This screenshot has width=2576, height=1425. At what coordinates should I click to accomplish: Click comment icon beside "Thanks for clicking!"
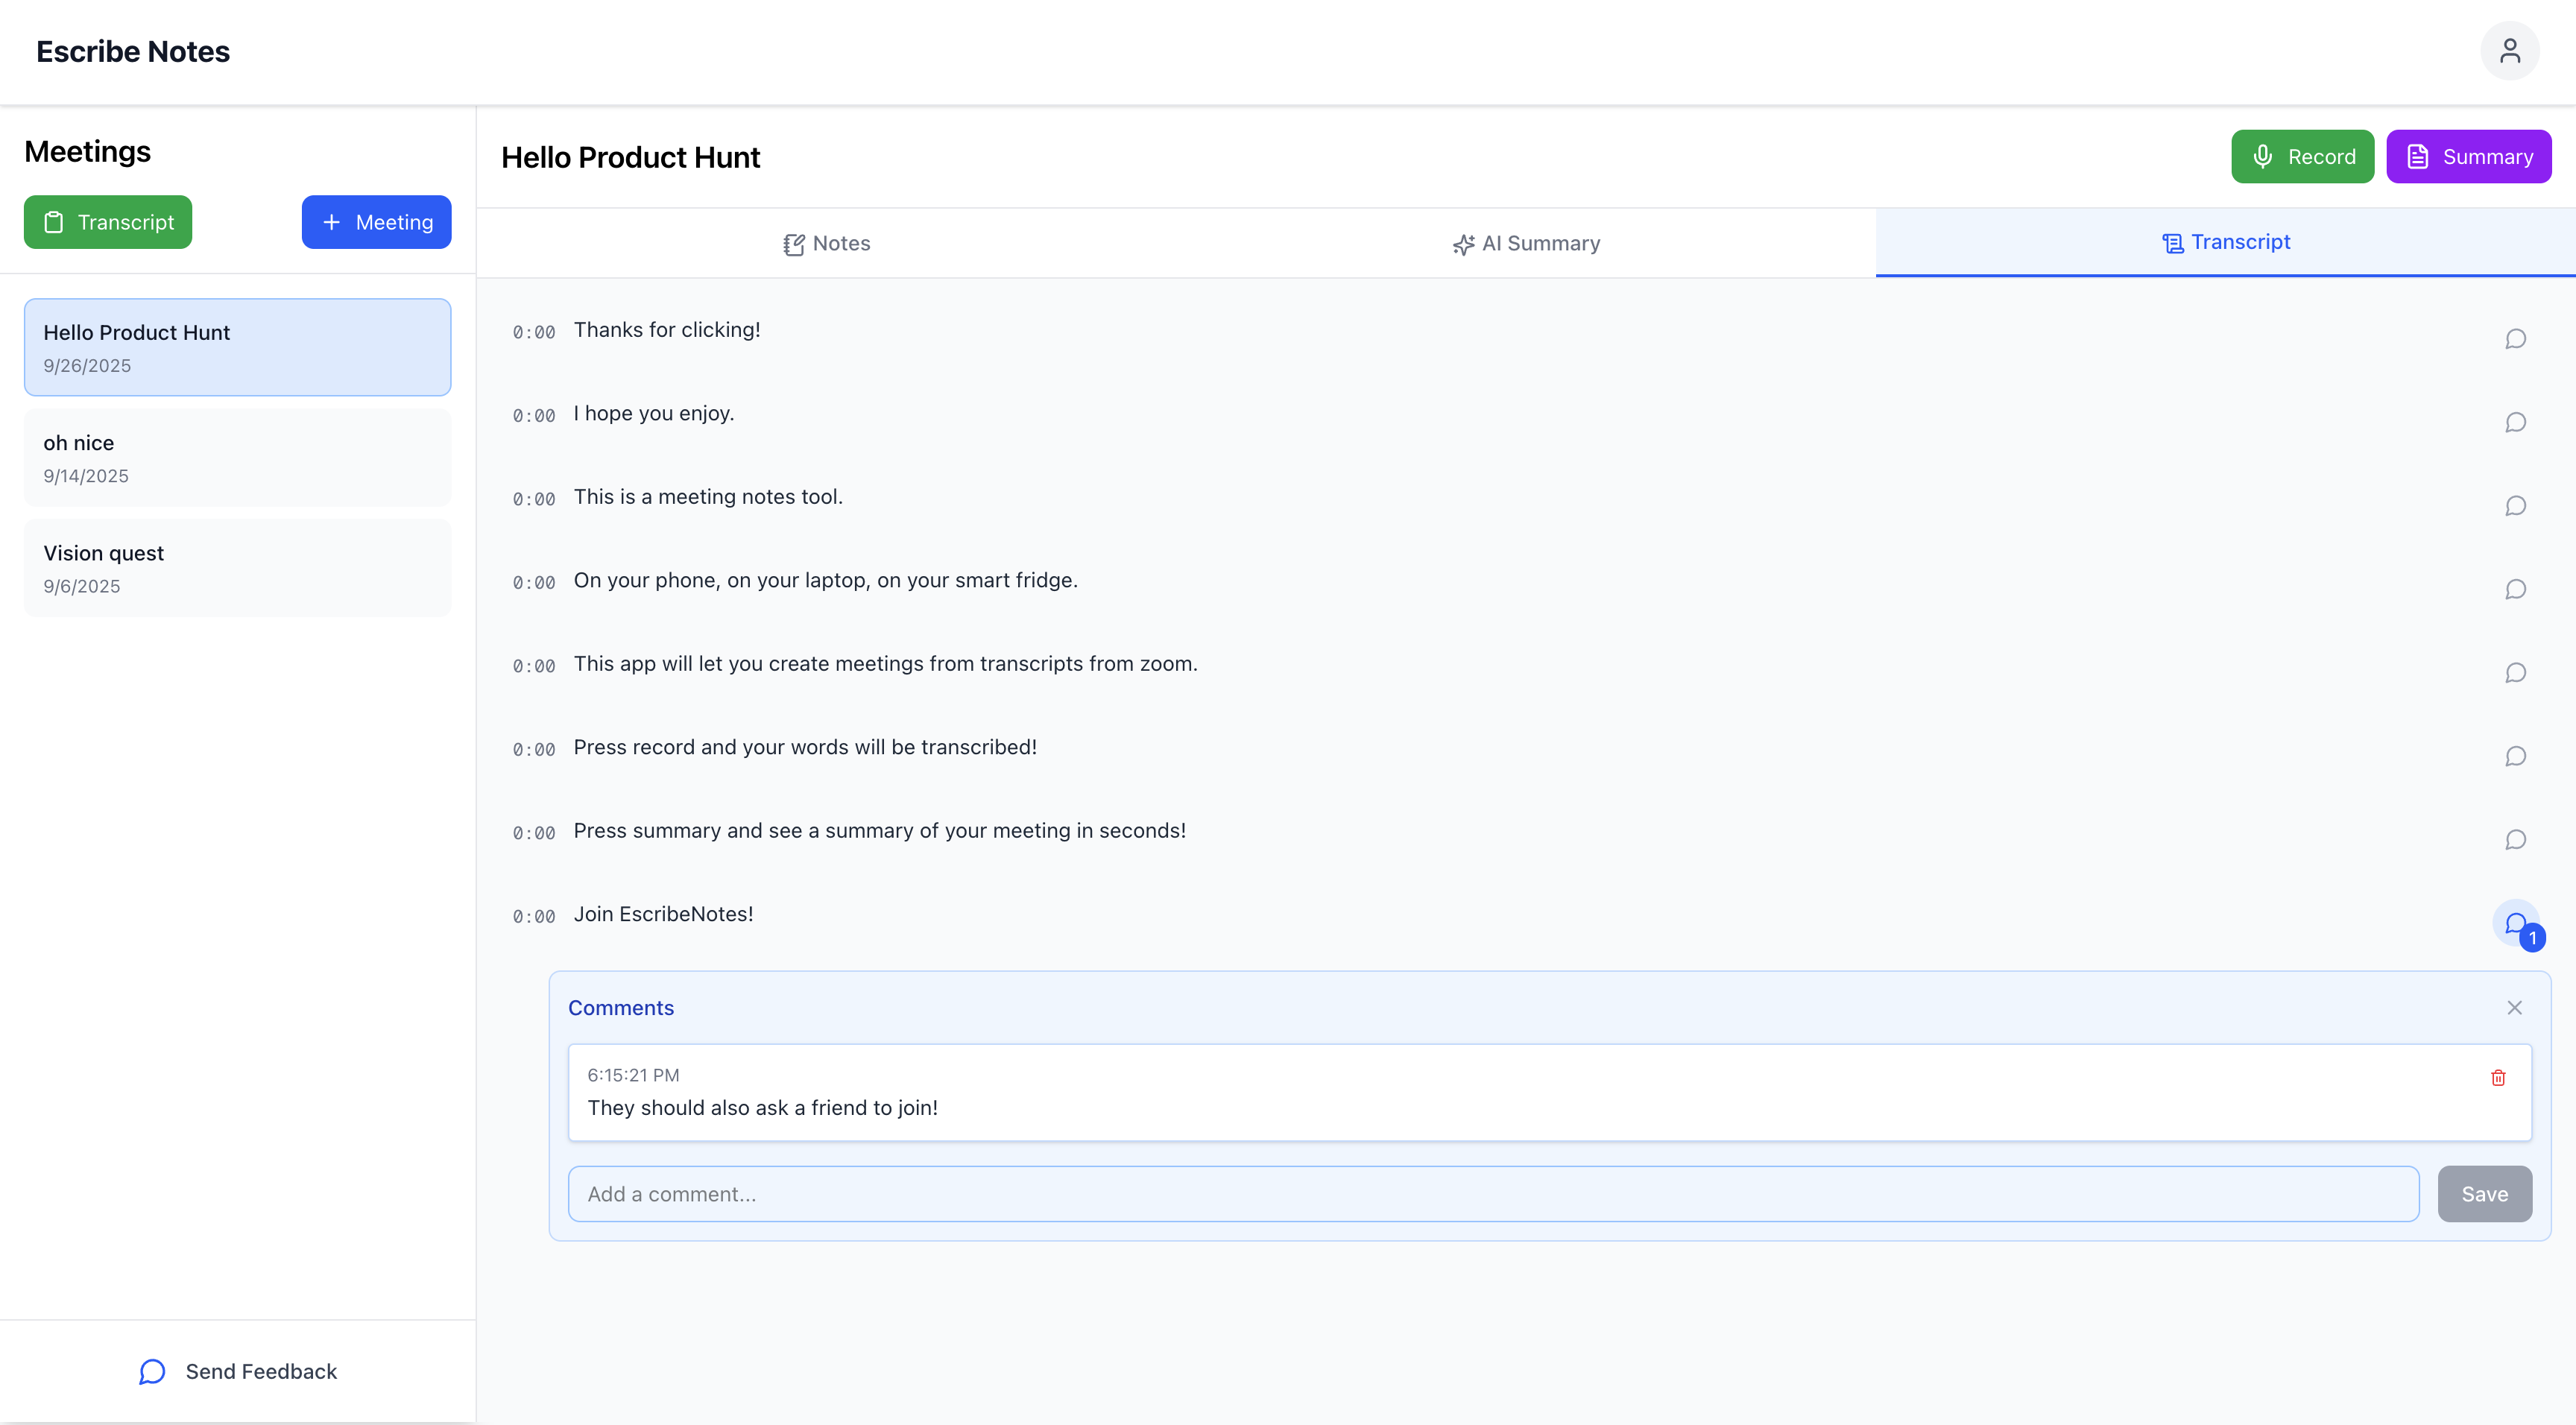point(2515,339)
